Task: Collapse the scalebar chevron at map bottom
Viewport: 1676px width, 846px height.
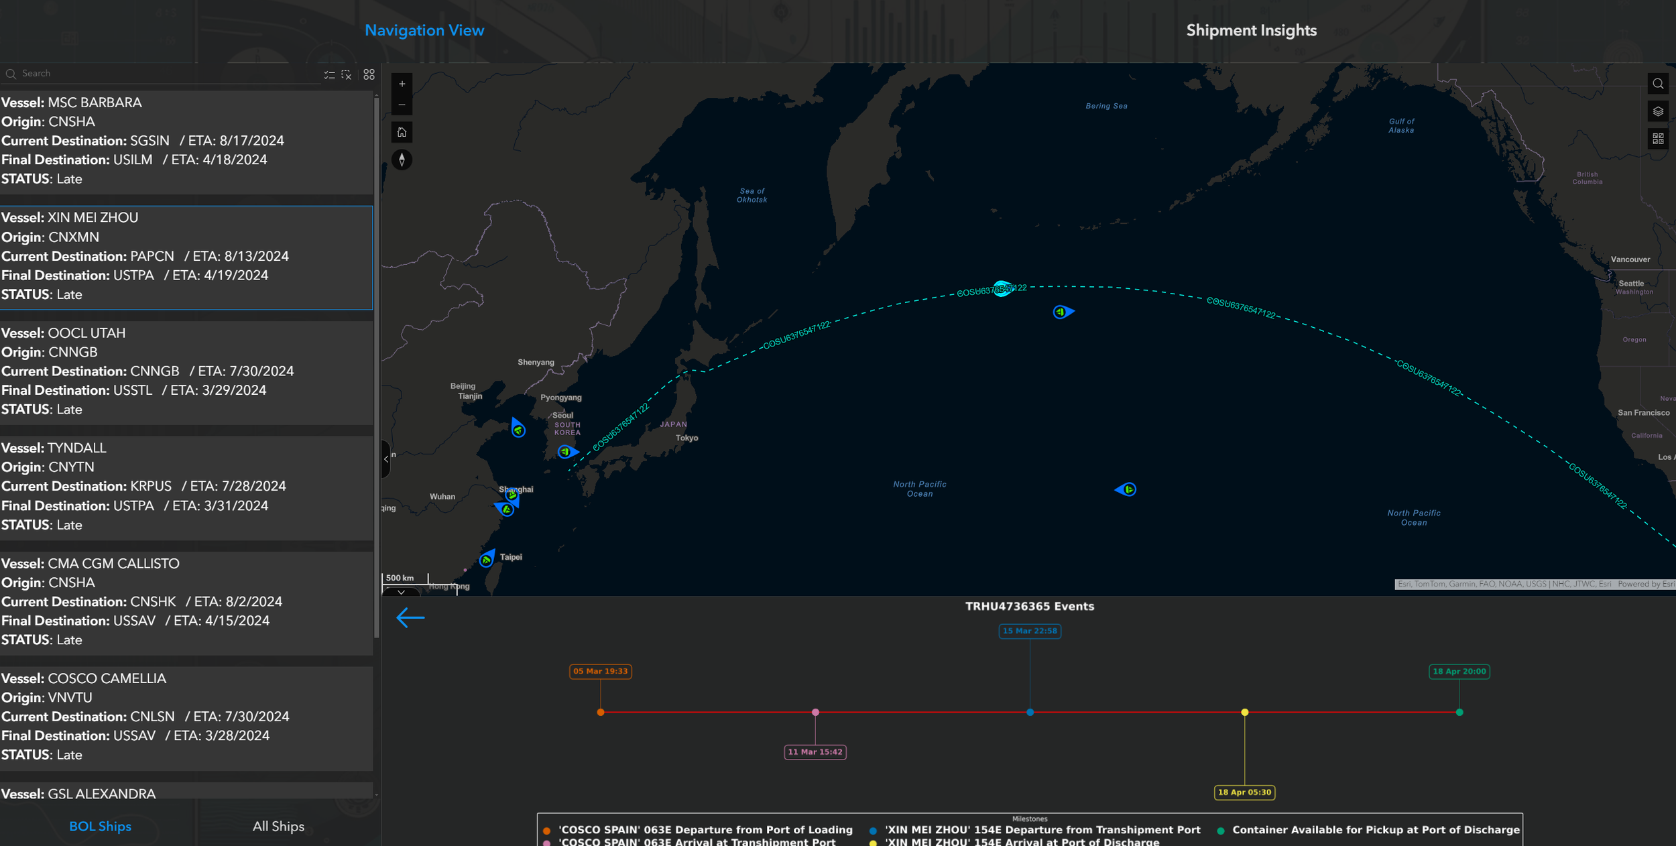Action: [401, 593]
